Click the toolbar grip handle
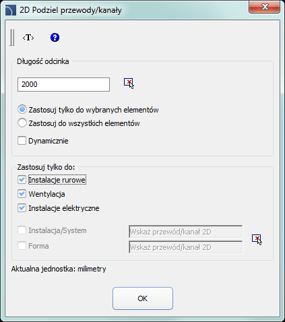Image resolution: width=285 pixels, height=322 pixels. point(12,37)
